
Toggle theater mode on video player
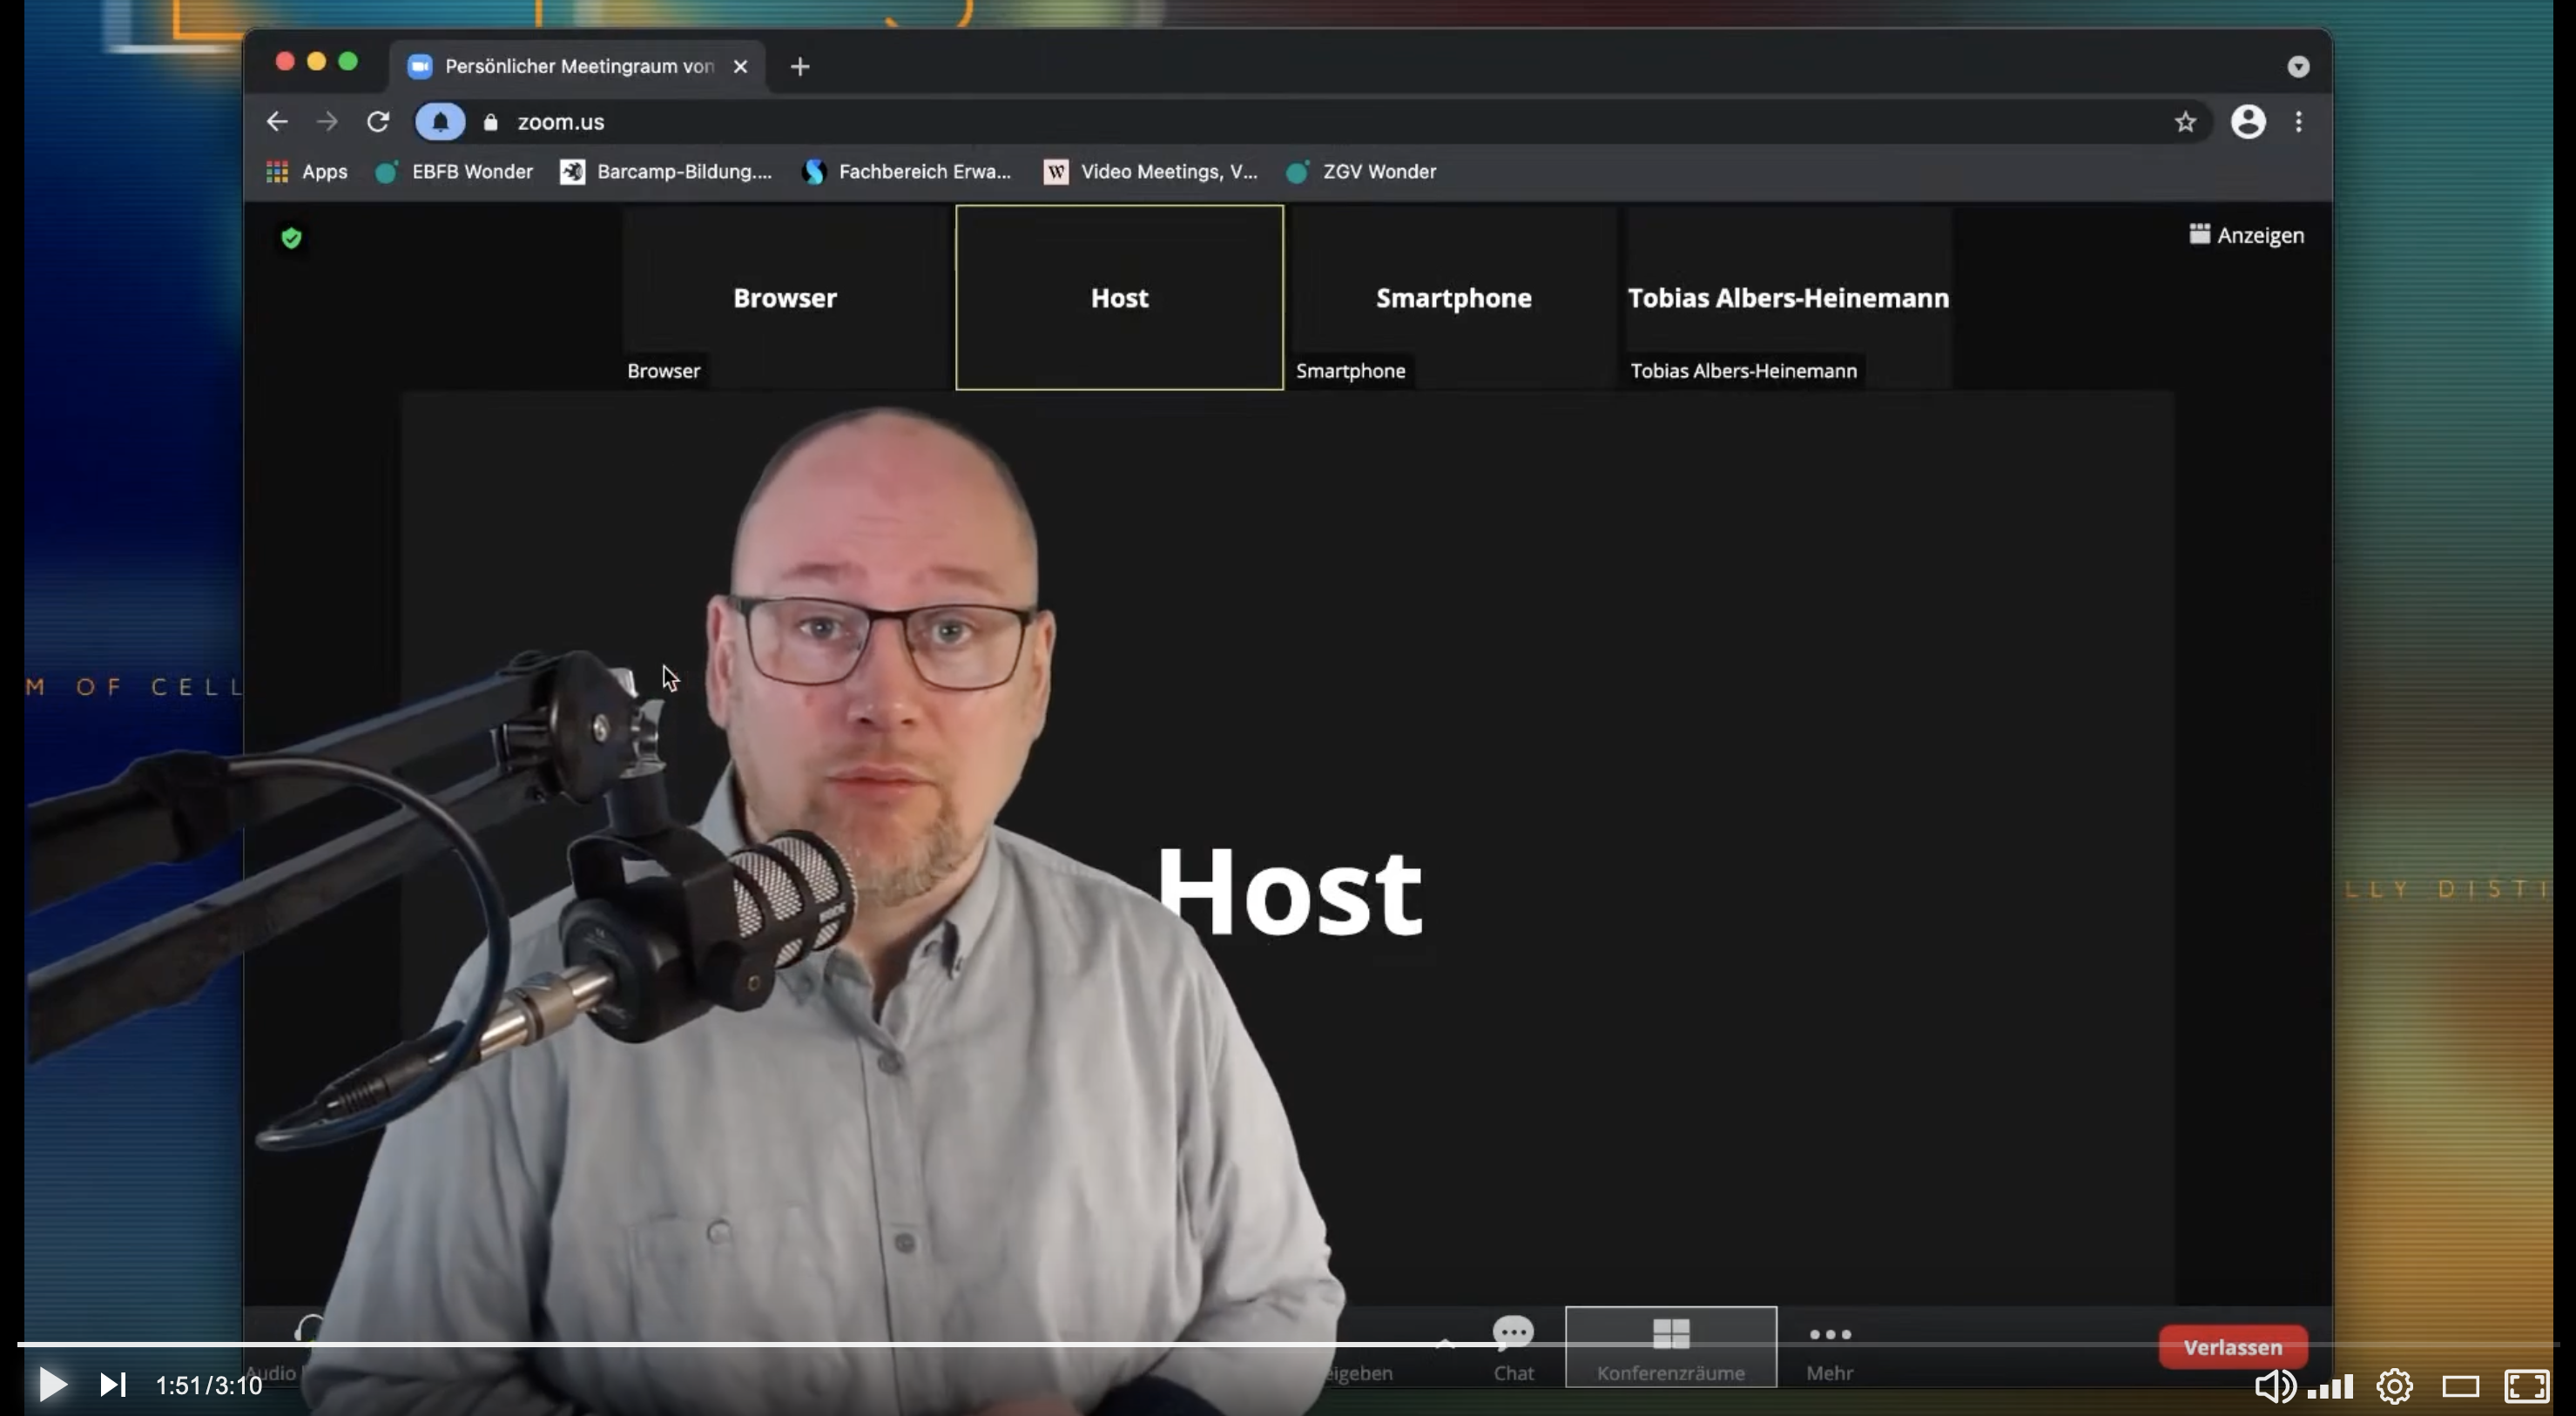tap(2460, 1386)
